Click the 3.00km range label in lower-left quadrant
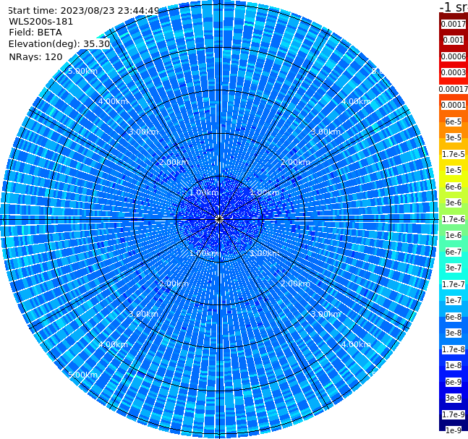The height and width of the screenshot is (439, 468). tap(143, 314)
